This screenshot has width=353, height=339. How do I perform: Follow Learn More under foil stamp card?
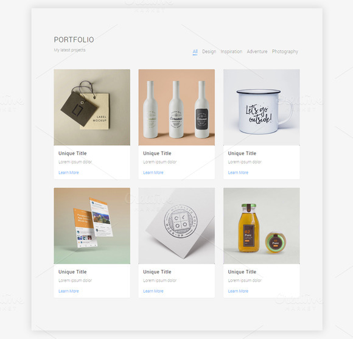pos(153,291)
